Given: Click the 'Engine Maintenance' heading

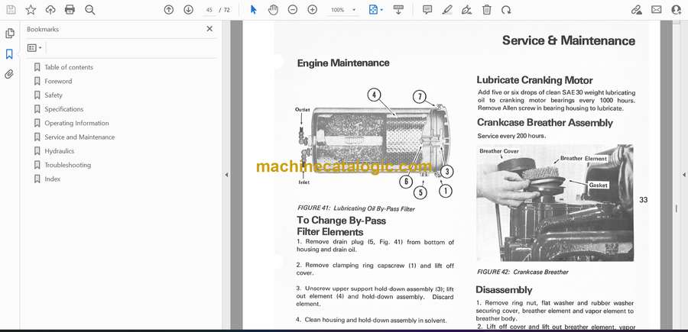Looking at the screenshot, I should [343, 63].
